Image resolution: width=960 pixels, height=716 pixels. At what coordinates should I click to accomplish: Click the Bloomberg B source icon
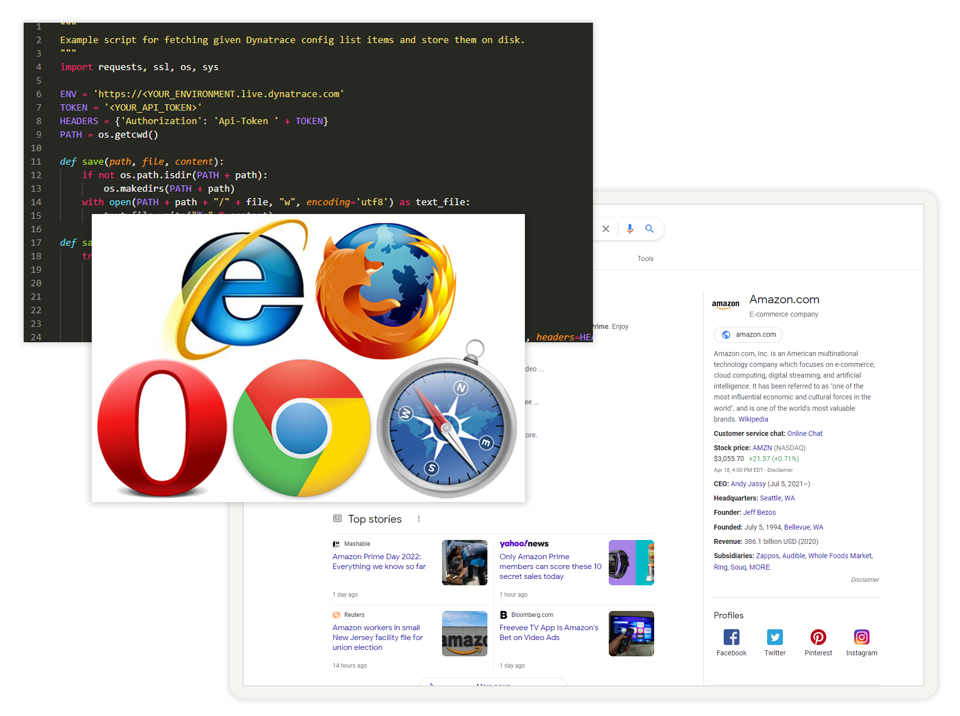504,615
